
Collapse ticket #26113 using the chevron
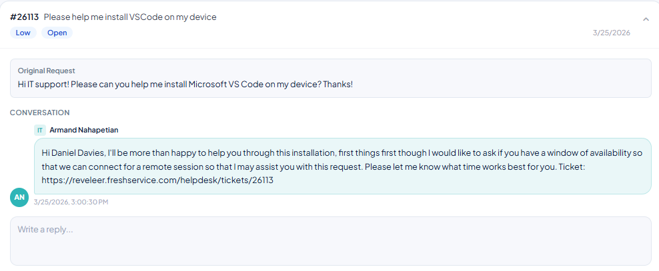point(646,19)
